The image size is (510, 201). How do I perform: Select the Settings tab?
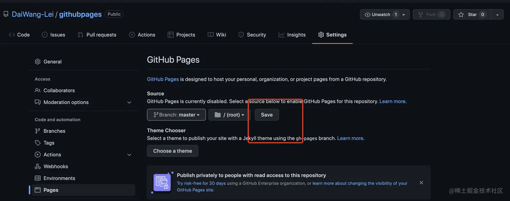(332, 35)
